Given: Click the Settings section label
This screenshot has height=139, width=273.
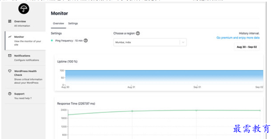Looking at the screenshot, I should click(x=56, y=33).
